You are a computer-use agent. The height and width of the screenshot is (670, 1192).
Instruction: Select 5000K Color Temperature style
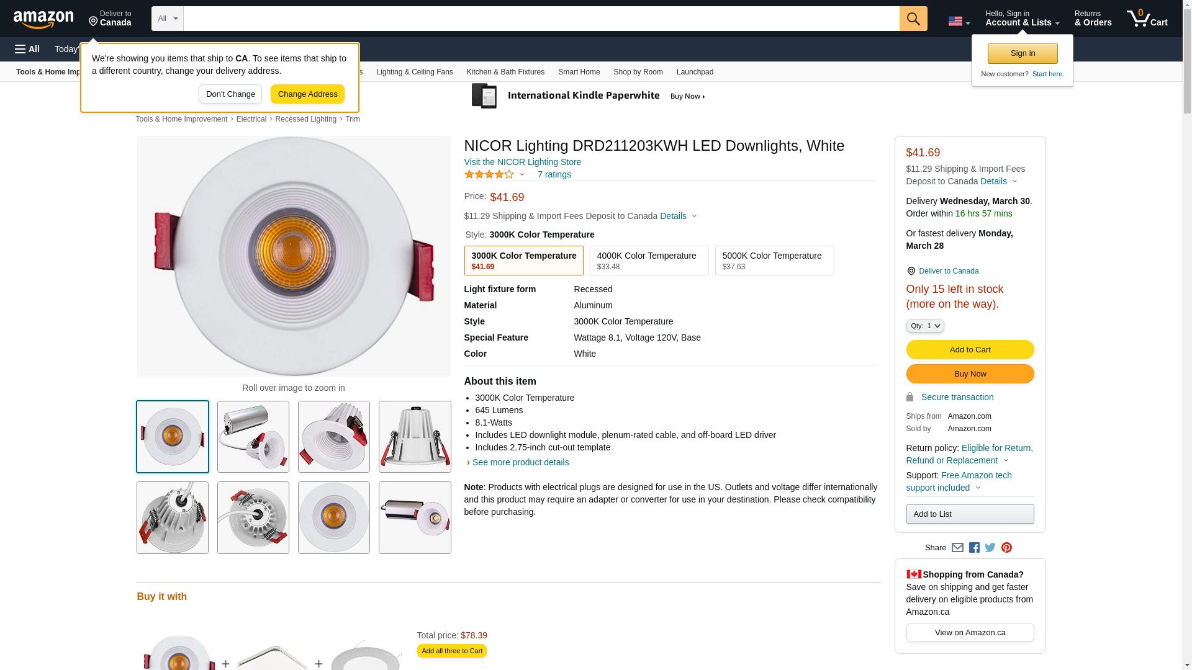click(774, 261)
